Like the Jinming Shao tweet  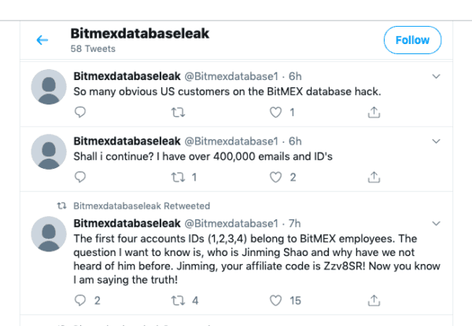pyautogui.click(x=275, y=300)
